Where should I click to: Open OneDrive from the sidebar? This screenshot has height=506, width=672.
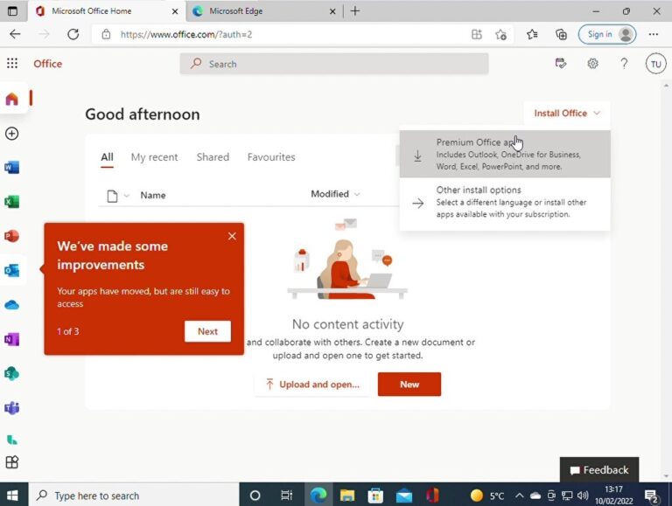[12, 305]
